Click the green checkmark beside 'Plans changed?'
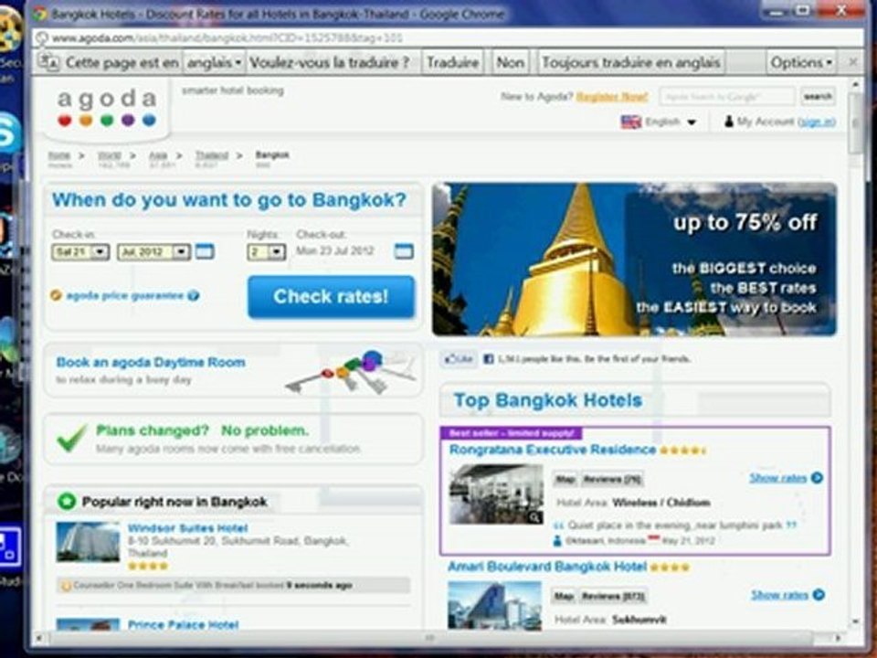Image resolution: width=877 pixels, height=658 pixels. click(x=72, y=438)
